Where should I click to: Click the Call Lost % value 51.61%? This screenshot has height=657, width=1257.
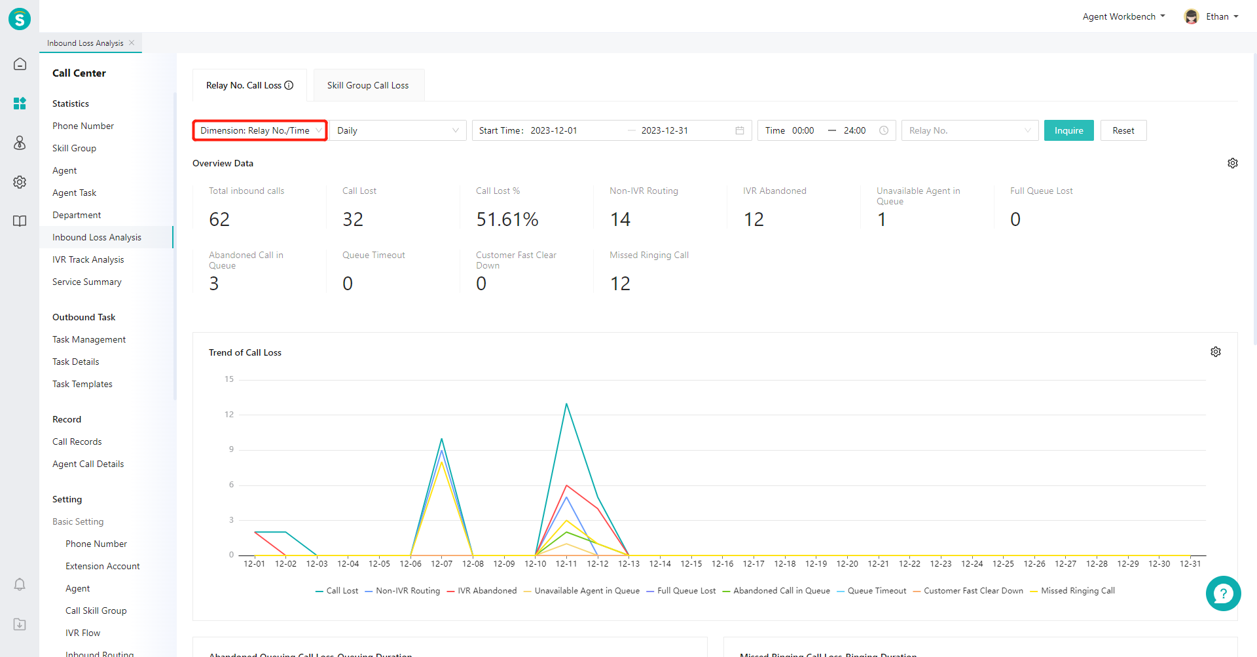pyautogui.click(x=507, y=219)
